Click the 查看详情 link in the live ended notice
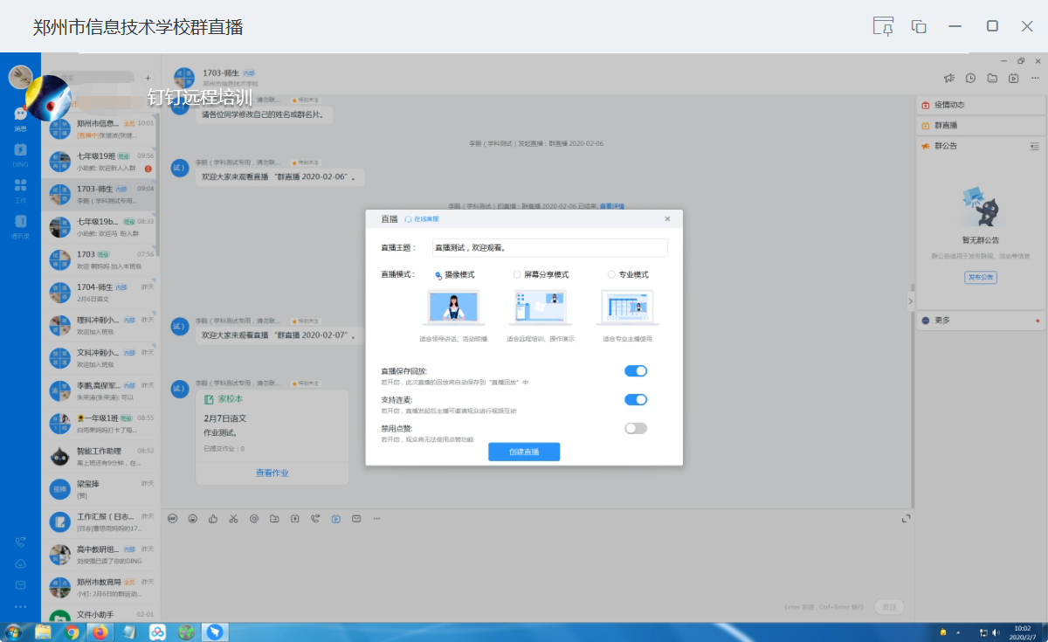The image size is (1048, 642). pos(611,206)
